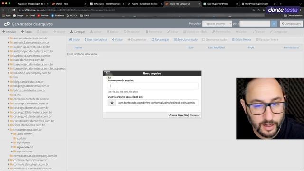Viewport: 304px width, 171px height.
Task: Sort by Last Modified column header
Action: click(216, 47)
